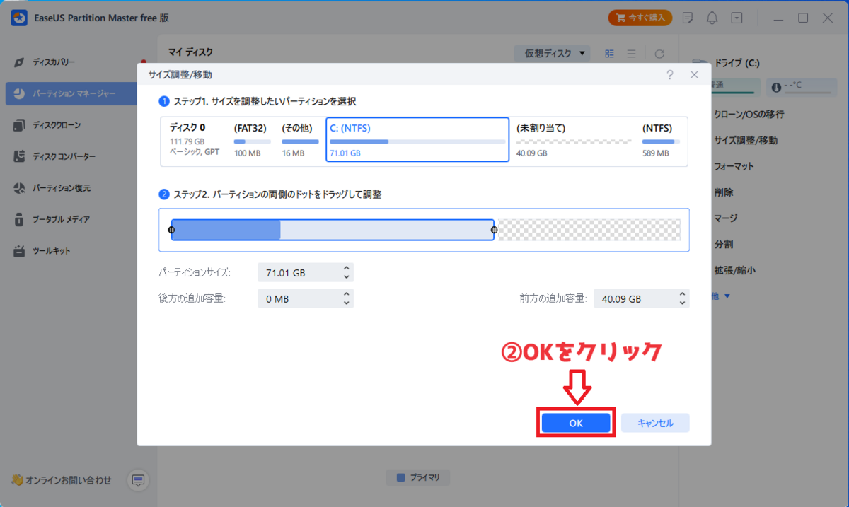Click the ツールキット toolbox icon
This screenshot has width=849, height=507.
[19, 251]
